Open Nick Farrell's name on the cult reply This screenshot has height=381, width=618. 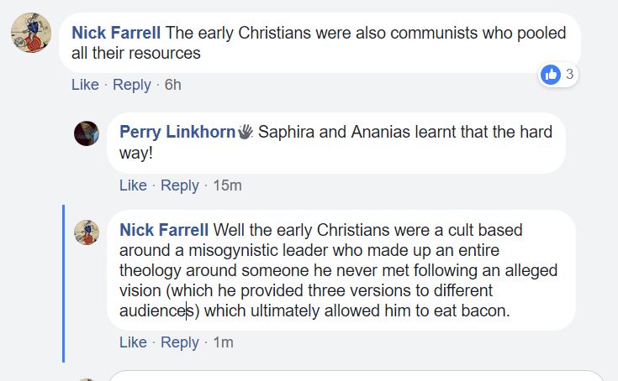pos(164,230)
